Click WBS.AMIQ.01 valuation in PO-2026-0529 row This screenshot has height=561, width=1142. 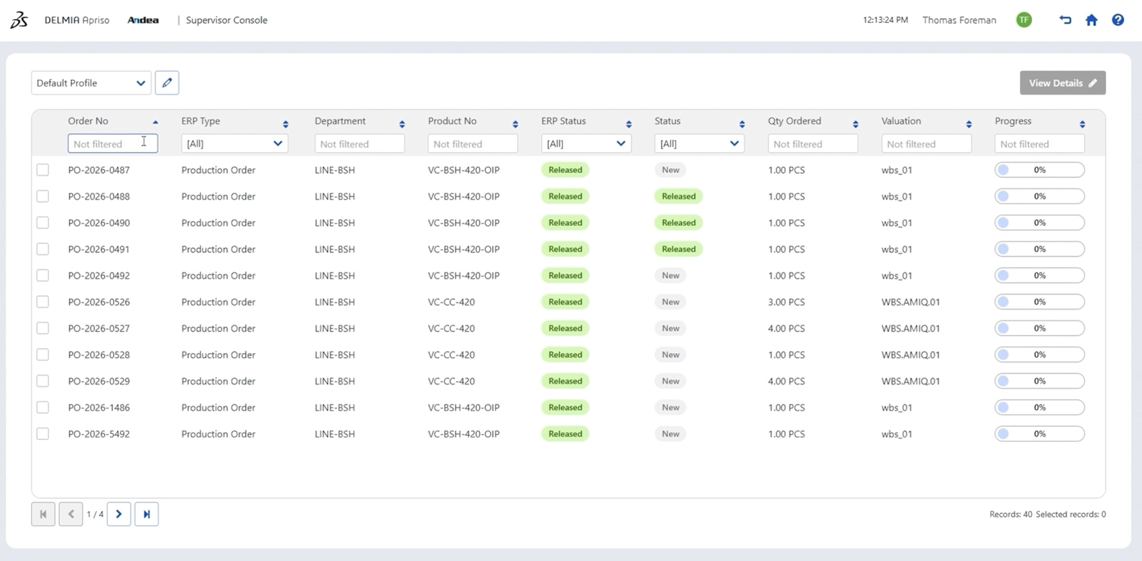[x=911, y=381]
